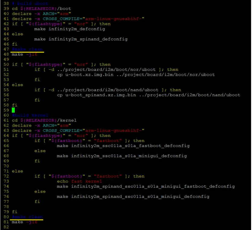
Task: Click the green cursor block on line 59
Action: [13, 110]
